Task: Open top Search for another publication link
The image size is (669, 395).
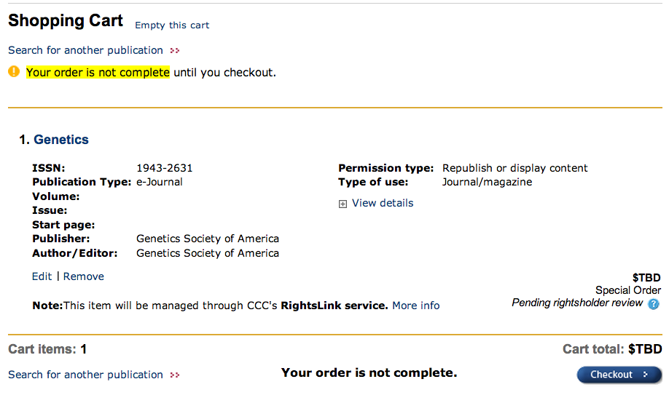Action: pyautogui.click(x=85, y=50)
